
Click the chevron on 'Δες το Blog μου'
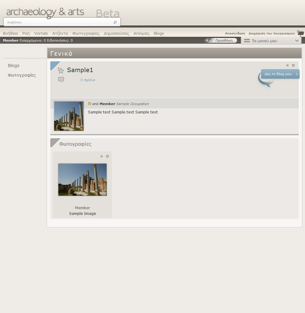point(296,74)
